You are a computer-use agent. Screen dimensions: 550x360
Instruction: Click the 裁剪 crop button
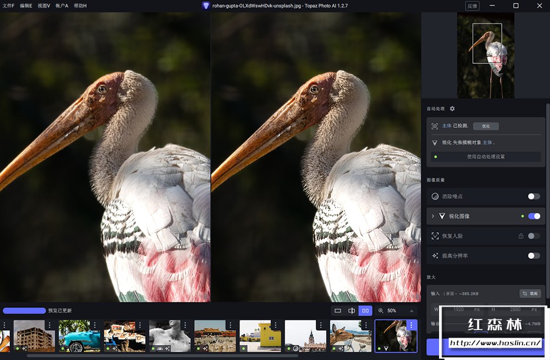(x=531, y=293)
